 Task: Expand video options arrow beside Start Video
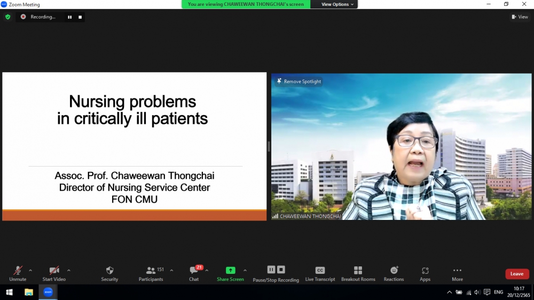click(x=69, y=270)
